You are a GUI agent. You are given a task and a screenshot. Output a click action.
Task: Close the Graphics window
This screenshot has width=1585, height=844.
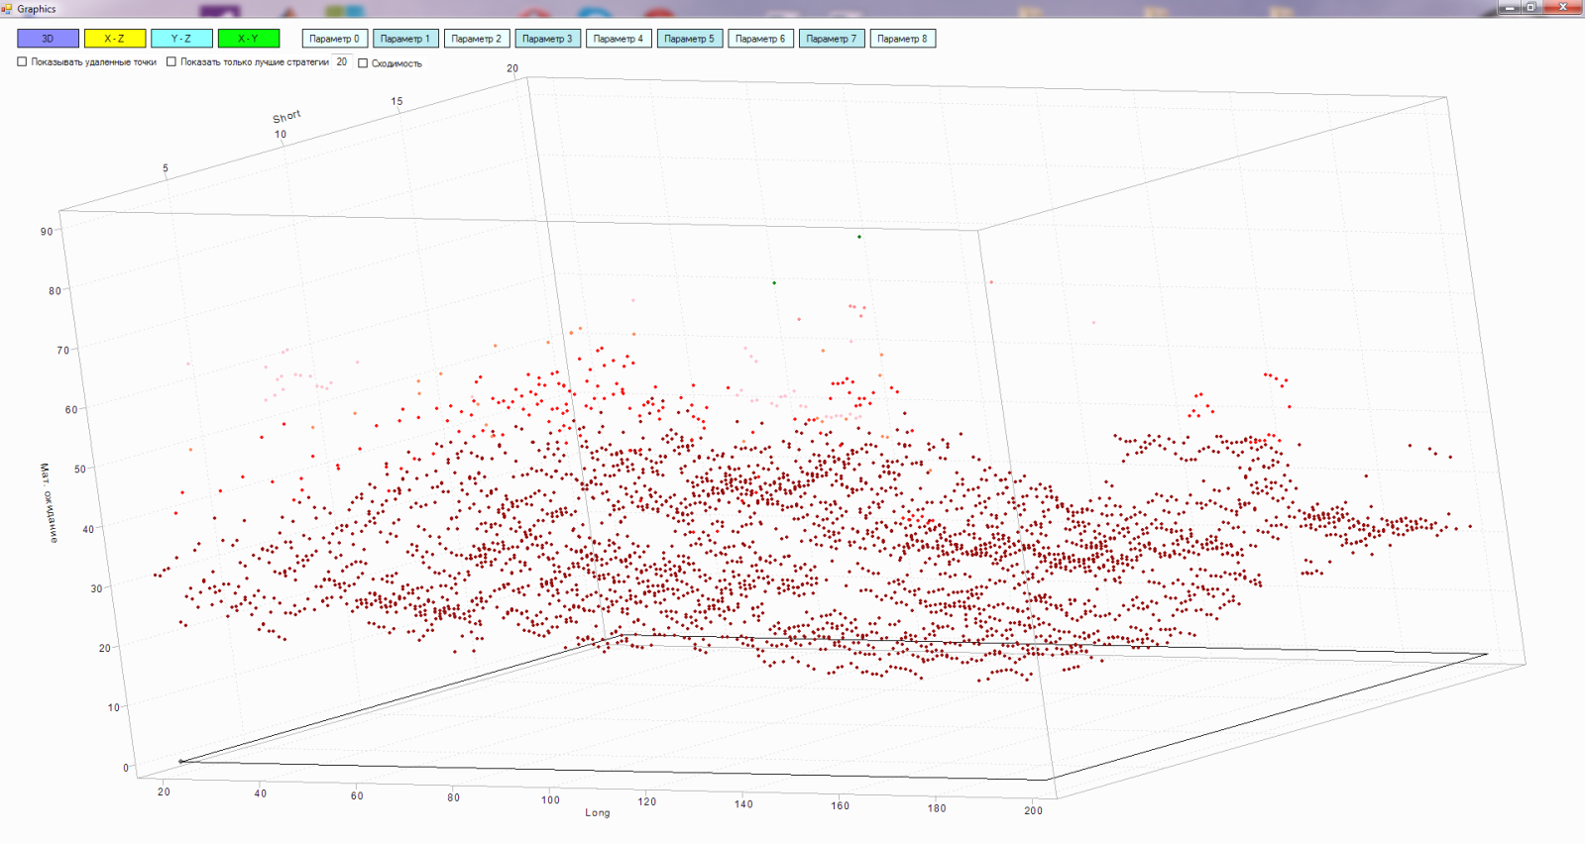pos(1563,7)
